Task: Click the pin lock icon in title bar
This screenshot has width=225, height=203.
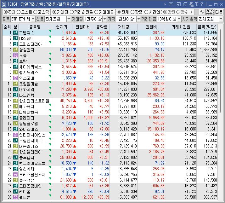Action: click(x=191, y=4)
